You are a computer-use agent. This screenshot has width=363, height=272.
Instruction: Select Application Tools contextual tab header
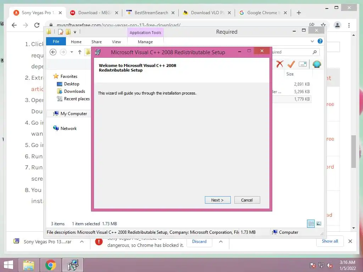(x=145, y=33)
